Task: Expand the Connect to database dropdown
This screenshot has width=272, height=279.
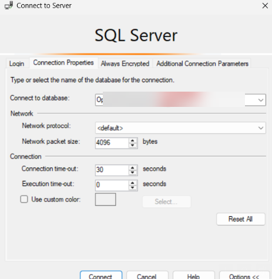Action: point(261,100)
